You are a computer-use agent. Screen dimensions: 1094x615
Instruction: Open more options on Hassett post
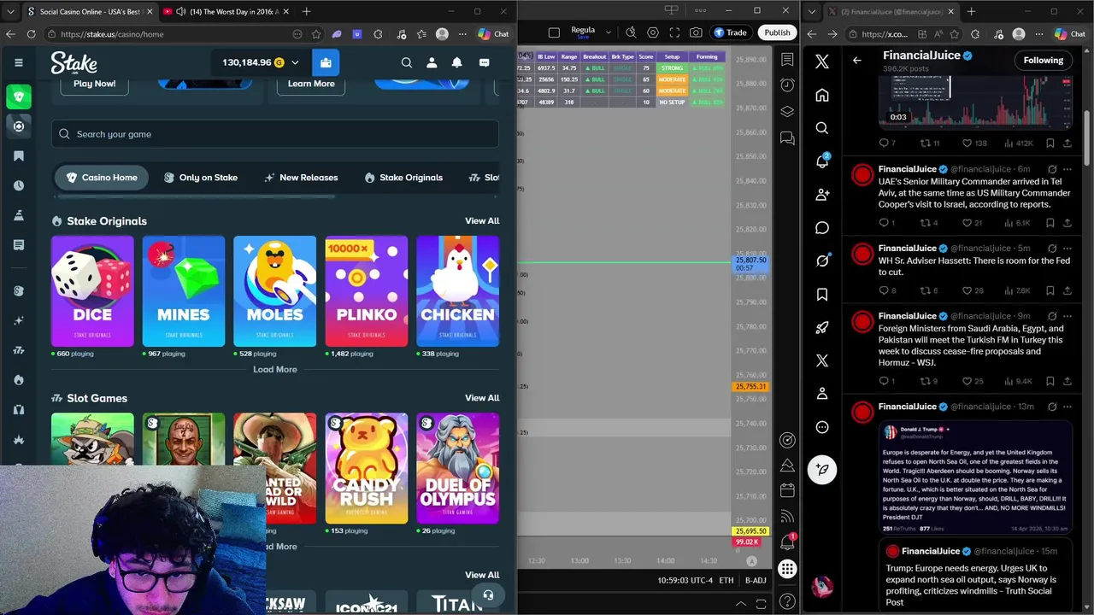click(x=1068, y=248)
